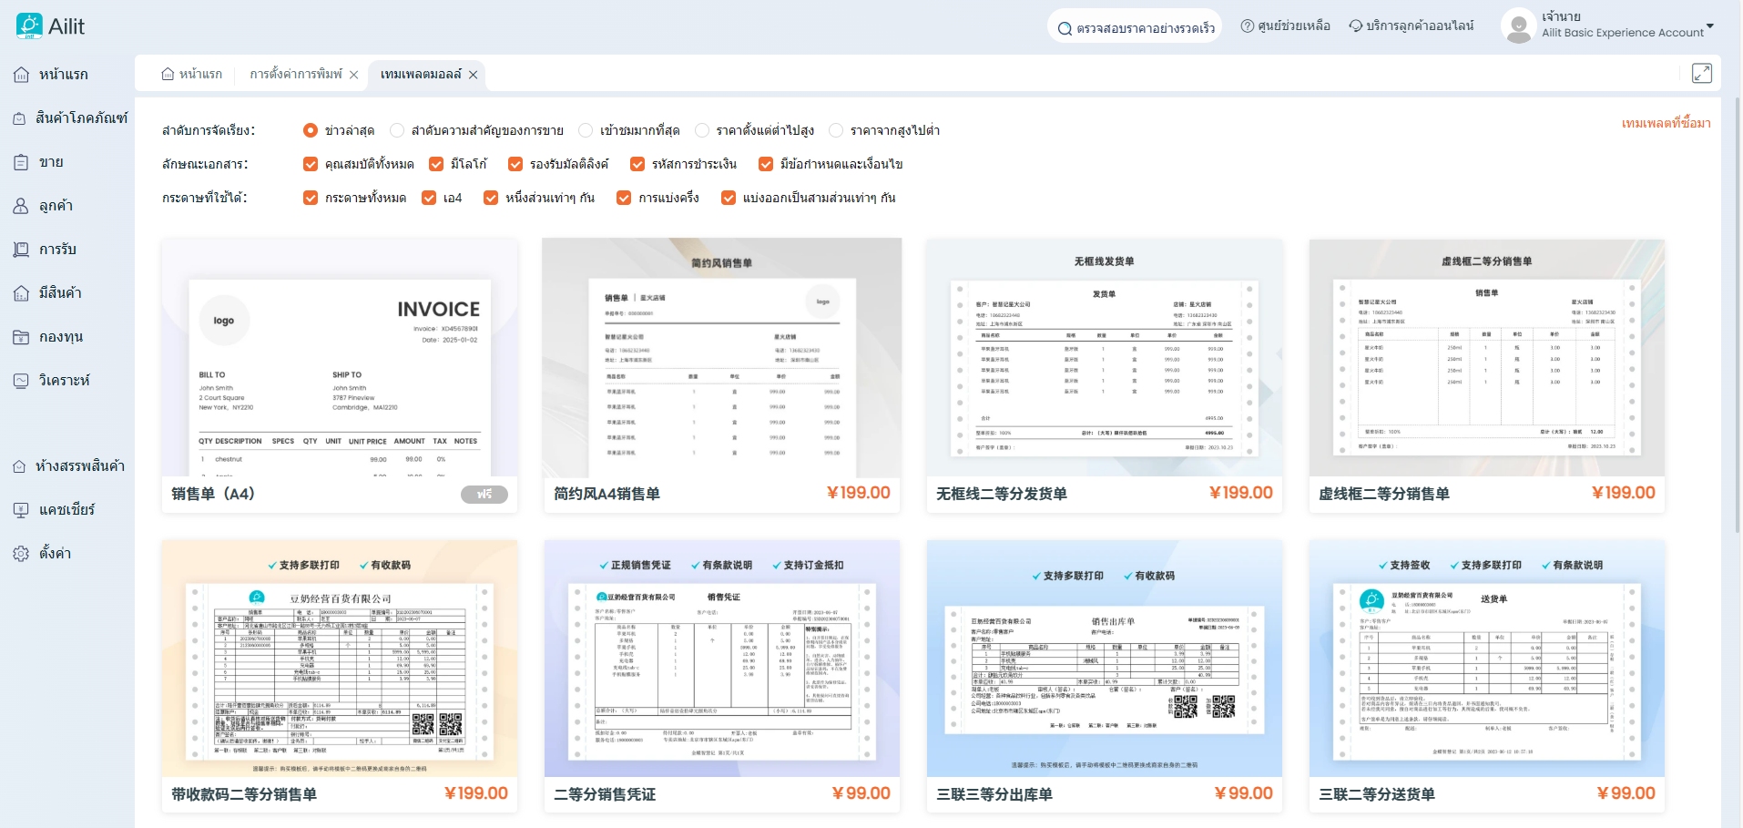Uncheck the รหัสการชำระเงิน checkbox
The width and height of the screenshot is (1743, 828).
(637, 165)
